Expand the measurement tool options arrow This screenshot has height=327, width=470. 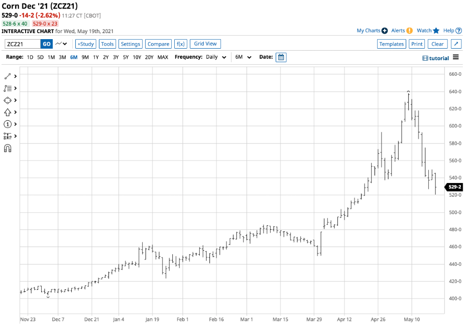[x=15, y=136]
